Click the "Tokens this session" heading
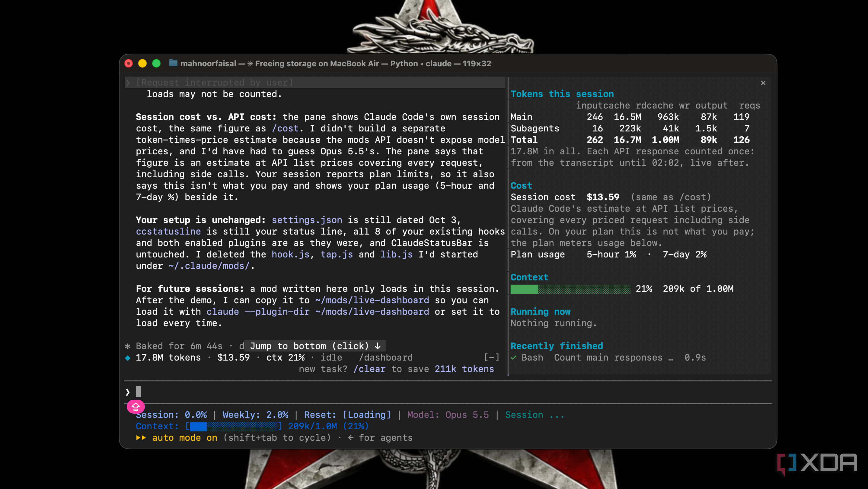Image resolution: width=868 pixels, height=489 pixels. [562, 94]
